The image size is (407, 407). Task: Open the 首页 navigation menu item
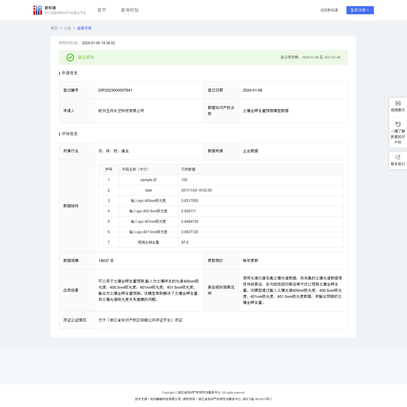[x=102, y=10]
